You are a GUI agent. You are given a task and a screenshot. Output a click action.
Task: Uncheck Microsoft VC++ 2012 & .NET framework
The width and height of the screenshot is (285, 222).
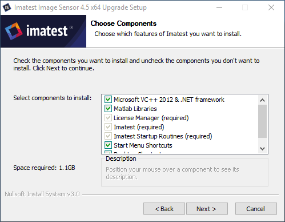click(108, 100)
